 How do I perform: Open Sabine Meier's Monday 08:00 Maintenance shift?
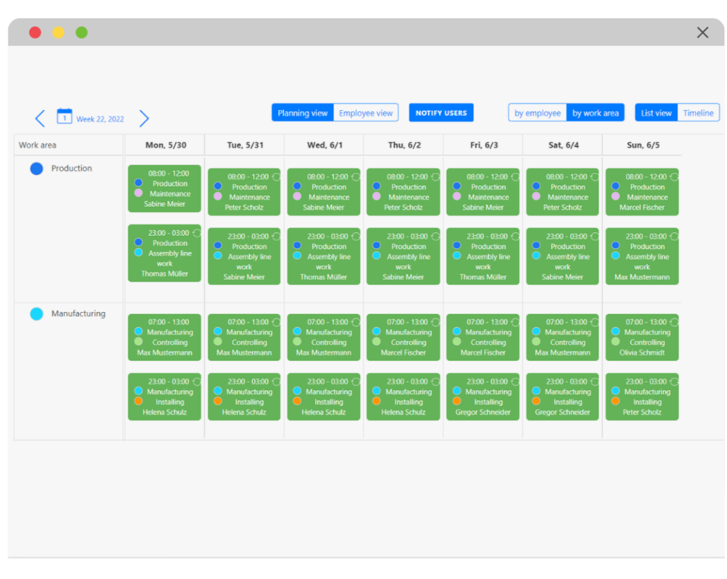tap(164, 189)
